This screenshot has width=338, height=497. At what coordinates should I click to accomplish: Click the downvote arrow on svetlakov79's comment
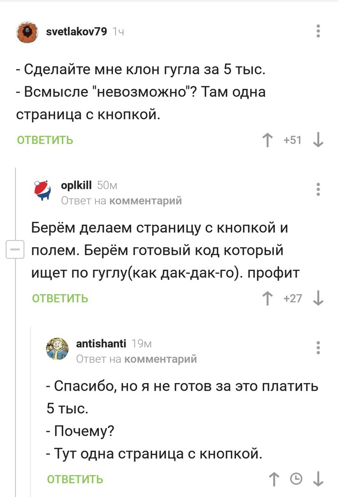[318, 141]
